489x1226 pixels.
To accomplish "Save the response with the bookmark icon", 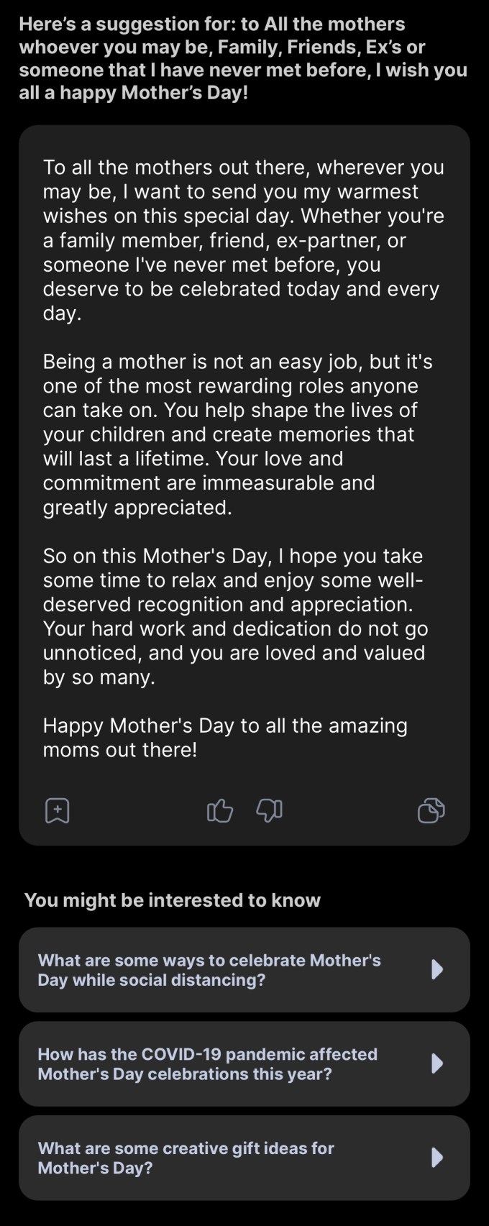I will click(58, 810).
